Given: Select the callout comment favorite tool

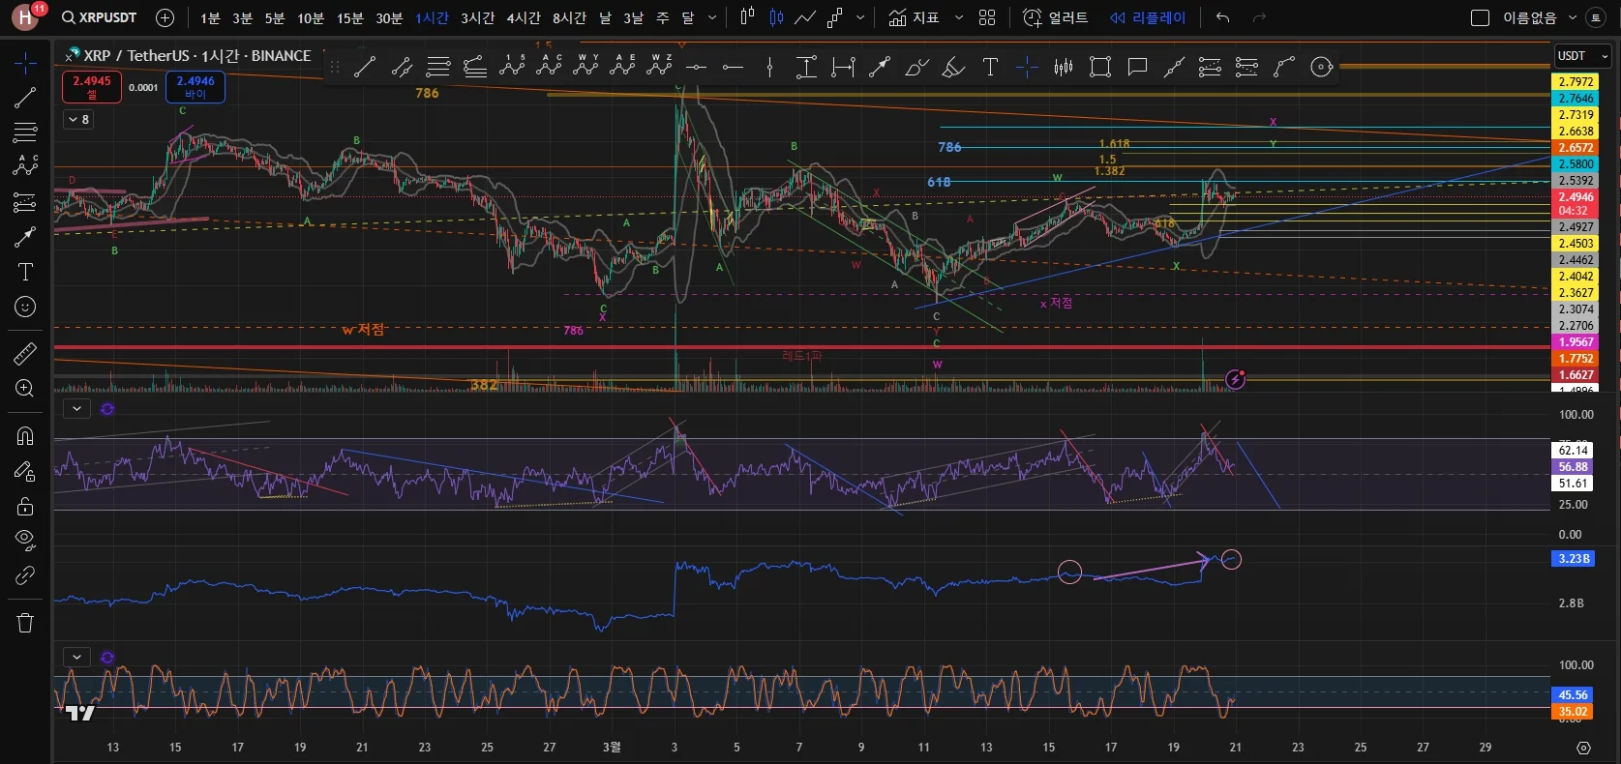Looking at the screenshot, I should (x=1137, y=67).
